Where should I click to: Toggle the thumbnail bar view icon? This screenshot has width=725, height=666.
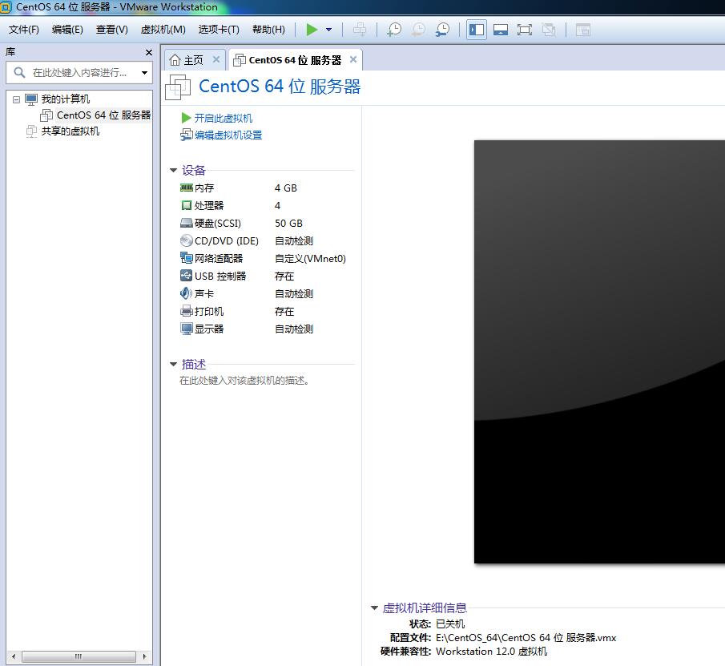coord(500,30)
